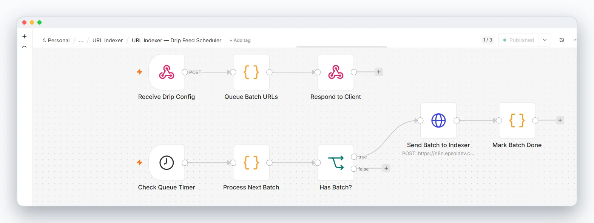Click the POST URL subtitle under Send Batch
This screenshot has width=594, height=223.
[x=438, y=153]
